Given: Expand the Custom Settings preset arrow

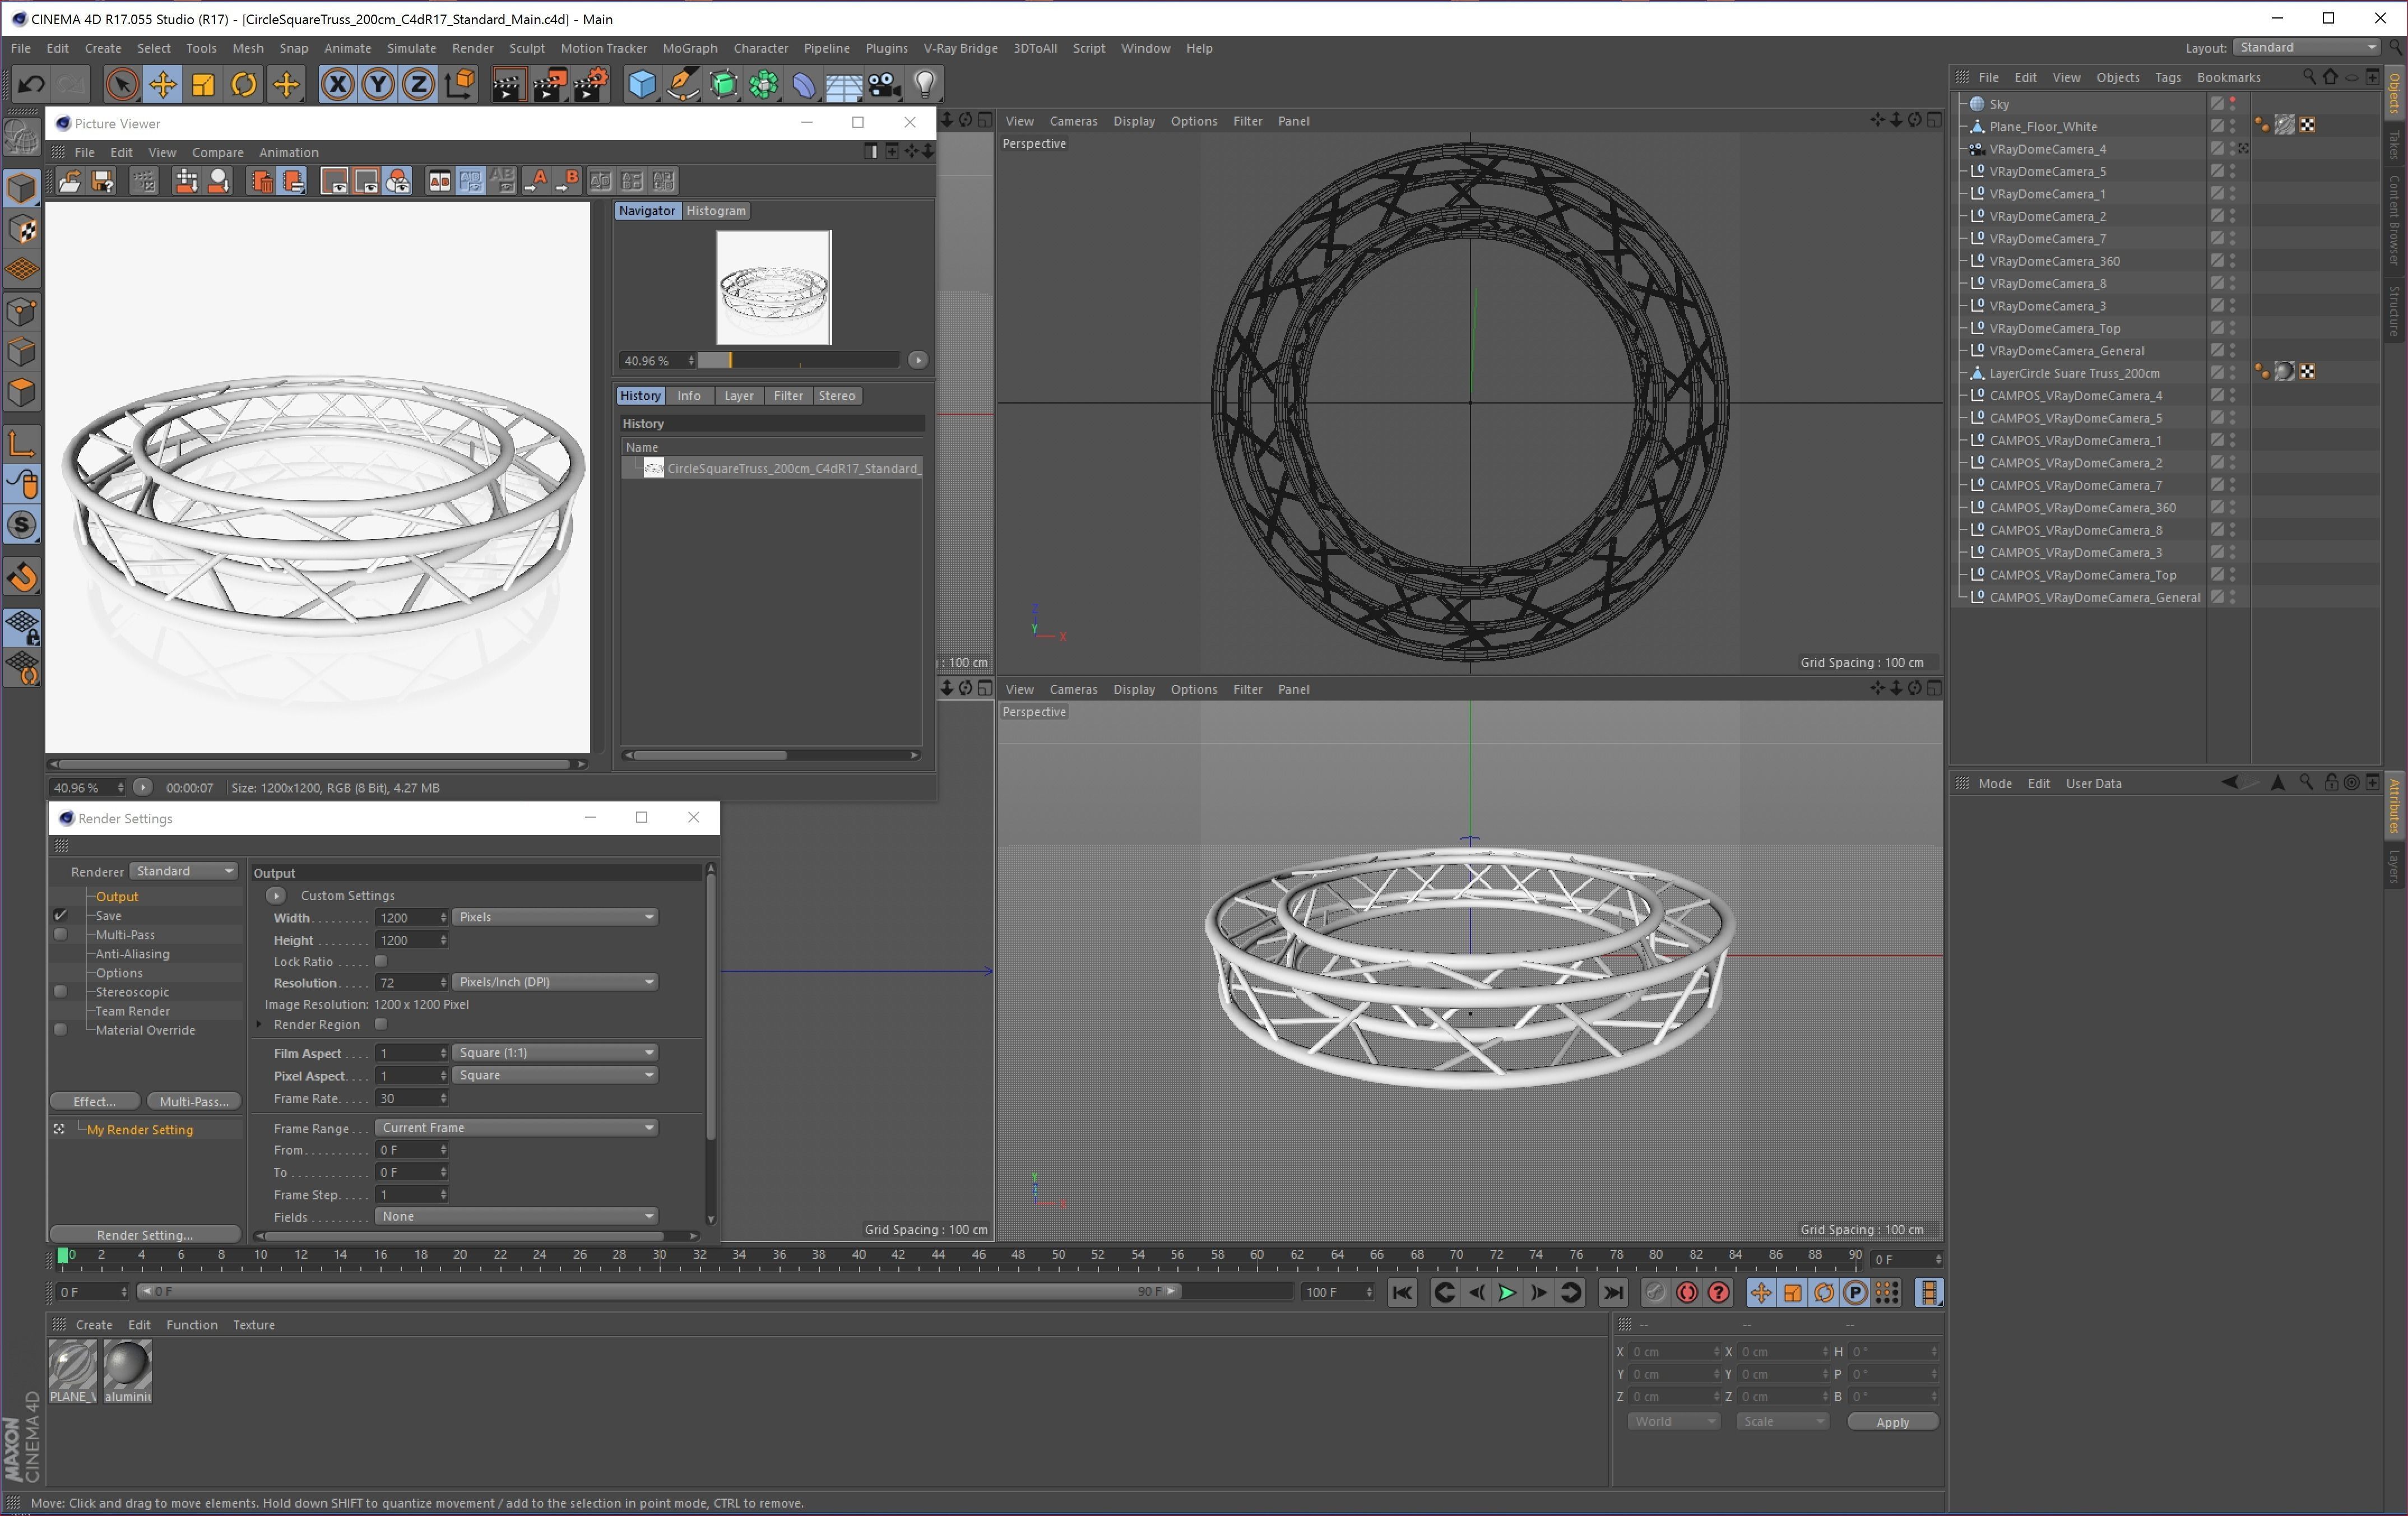Looking at the screenshot, I should 276,895.
